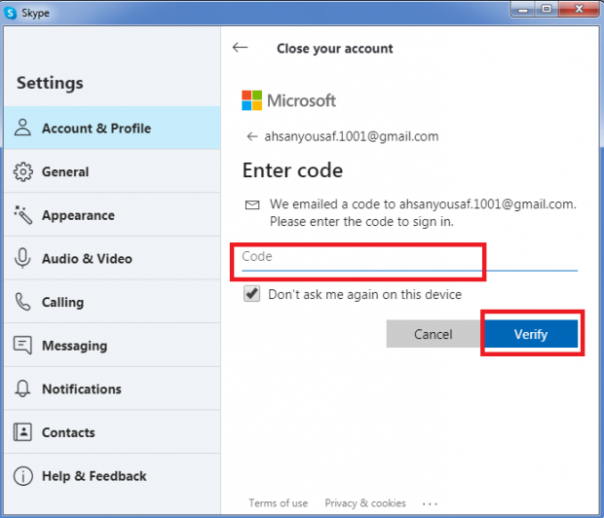Click the General gear icon

click(x=23, y=171)
